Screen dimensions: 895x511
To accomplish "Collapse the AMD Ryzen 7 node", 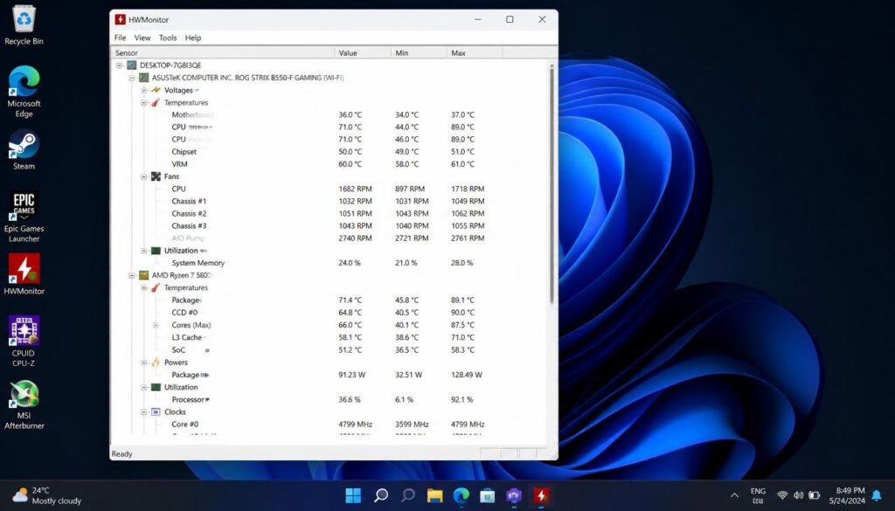I will 132,275.
